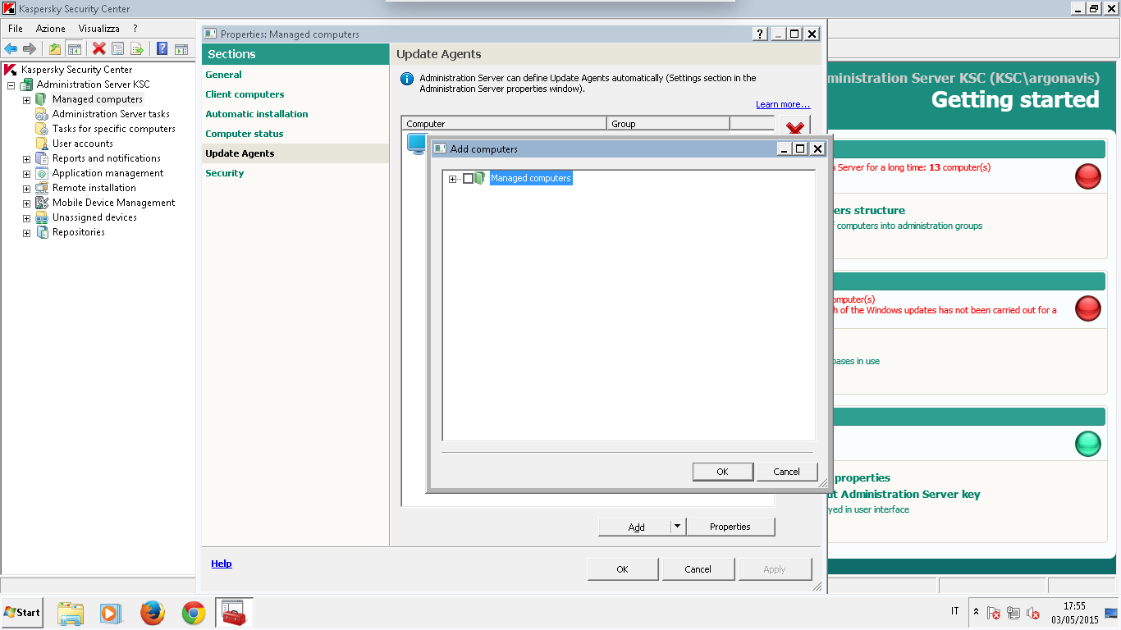Screen dimensions: 1121x630
Task: Click the Mobile Device Management tools icon
Action: (x=42, y=203)
